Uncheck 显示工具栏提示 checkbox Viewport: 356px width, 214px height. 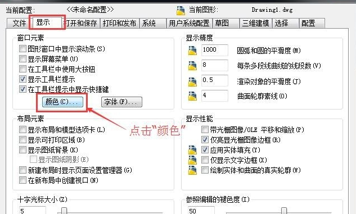coord(22,79)
